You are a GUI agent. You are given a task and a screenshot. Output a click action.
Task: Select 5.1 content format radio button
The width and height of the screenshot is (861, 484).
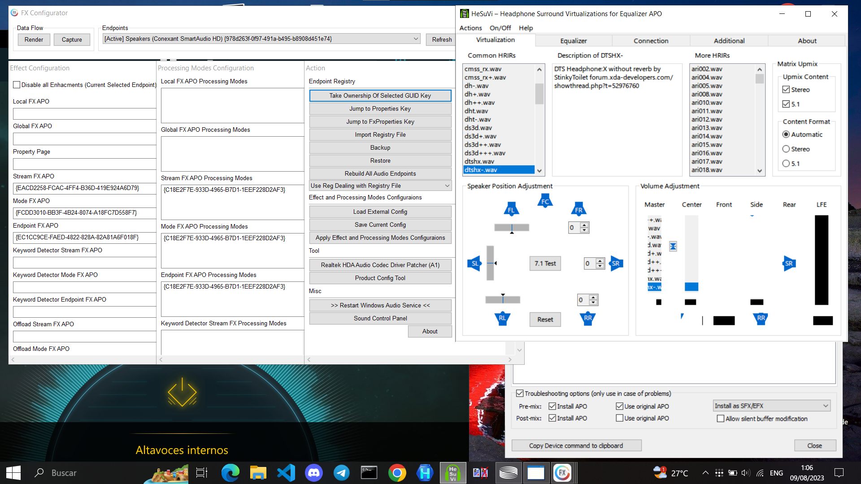tap(786, 164)
